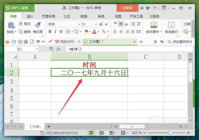Screen dimensions: 199x140
Task: Click the distributed alignment icon
Action: (138, 32)
